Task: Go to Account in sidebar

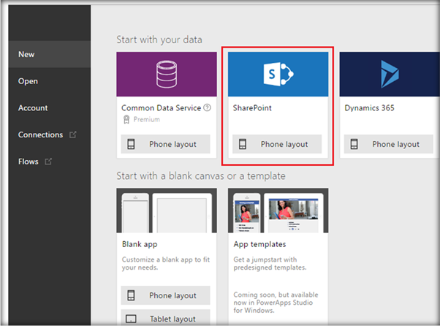Action: [50, 108]
